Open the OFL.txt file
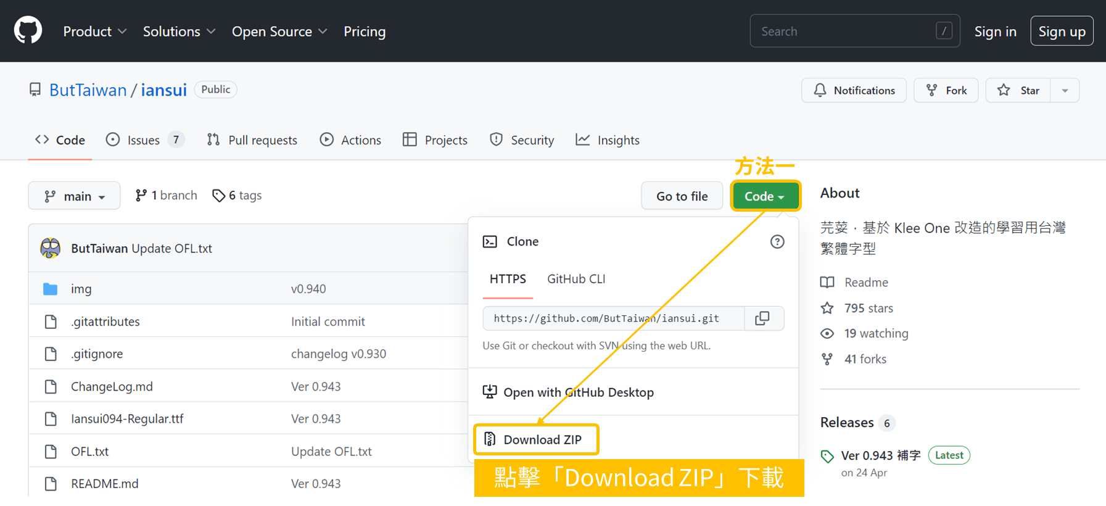1106x506 pixels. click(x=89, y=451)
